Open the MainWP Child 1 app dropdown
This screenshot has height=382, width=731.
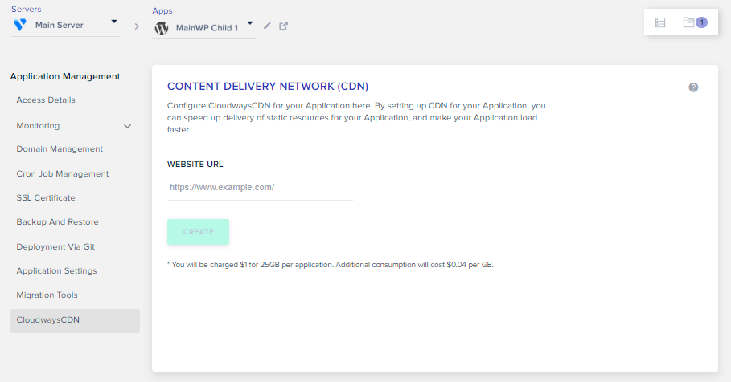pos(250,23)
